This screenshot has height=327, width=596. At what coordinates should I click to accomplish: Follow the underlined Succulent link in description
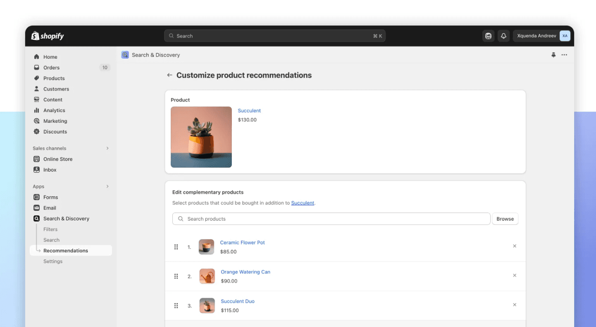(303, 203)
